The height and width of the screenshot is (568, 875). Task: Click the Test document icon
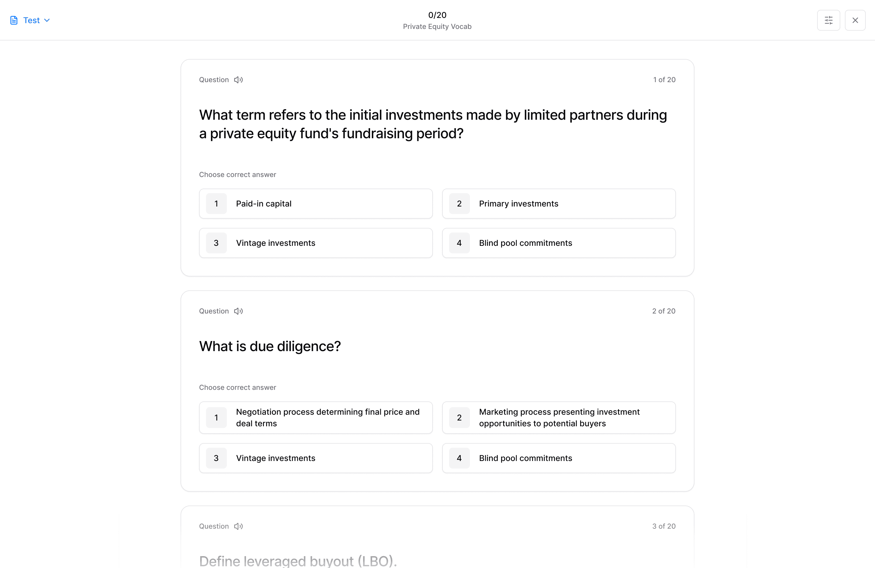14,20
